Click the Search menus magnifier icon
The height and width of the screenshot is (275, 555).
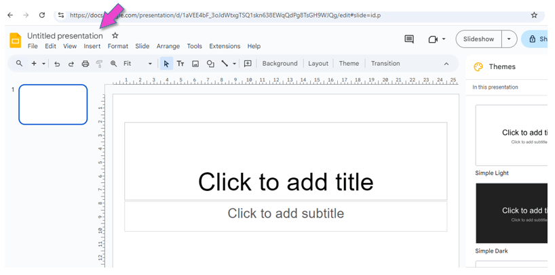pos(19,64)
